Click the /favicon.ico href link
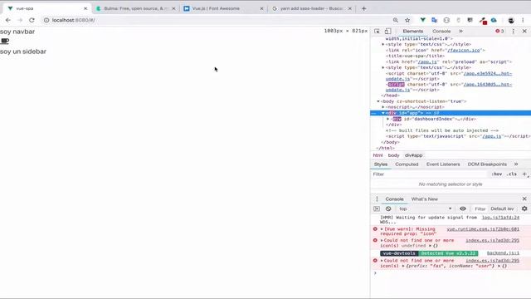531x299 pixels. click(464, 50)
